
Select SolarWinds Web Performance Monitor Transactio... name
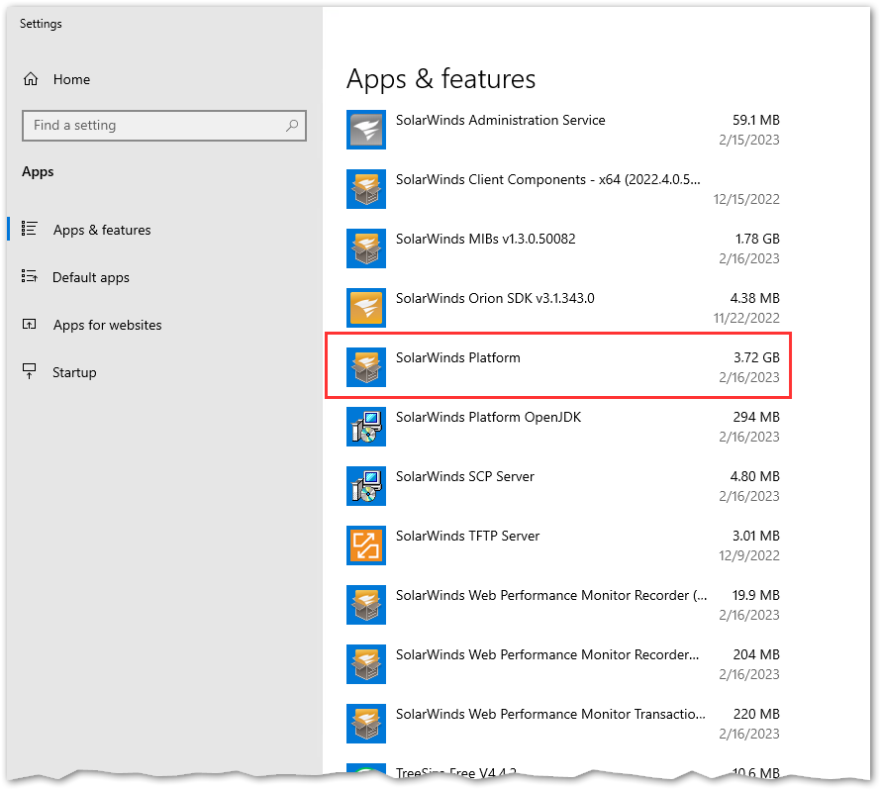550,714
